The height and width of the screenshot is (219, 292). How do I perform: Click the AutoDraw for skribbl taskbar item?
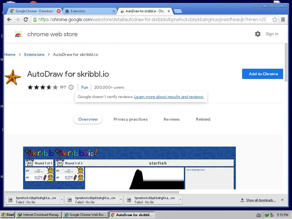coord(132,215)
